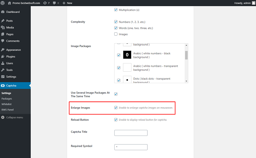Uncheck Numbers (1, 2, 3, etc.) checkbox
Image resolution: width=256 pixels, height=158 pixels.
(x=116, y=22)
